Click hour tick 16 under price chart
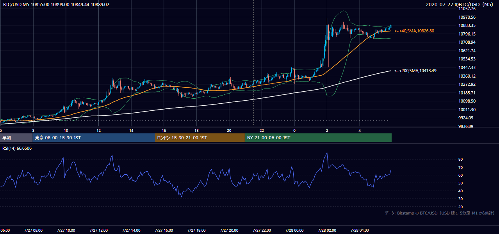 click(164, 130)
